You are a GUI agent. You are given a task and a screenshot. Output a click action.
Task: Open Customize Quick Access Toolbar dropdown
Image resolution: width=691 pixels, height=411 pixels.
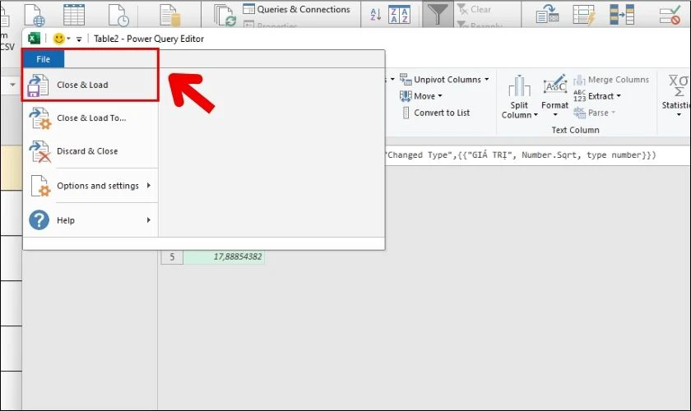click(79, 39)
